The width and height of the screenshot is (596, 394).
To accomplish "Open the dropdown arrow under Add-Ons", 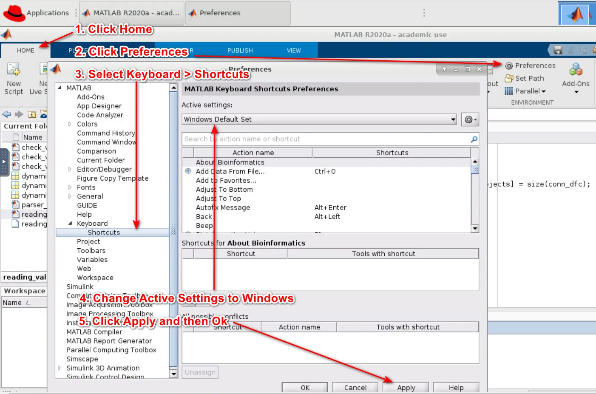I will click(576, 92).
